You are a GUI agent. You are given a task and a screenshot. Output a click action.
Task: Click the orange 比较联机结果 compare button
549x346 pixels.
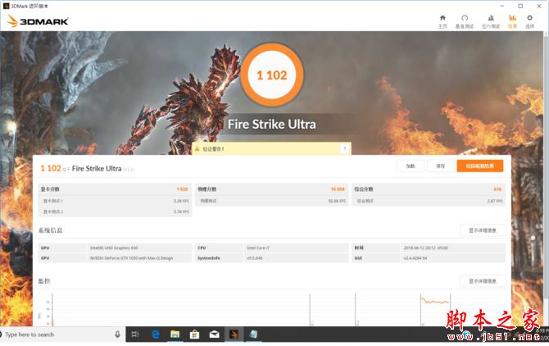tap(480, 166)
